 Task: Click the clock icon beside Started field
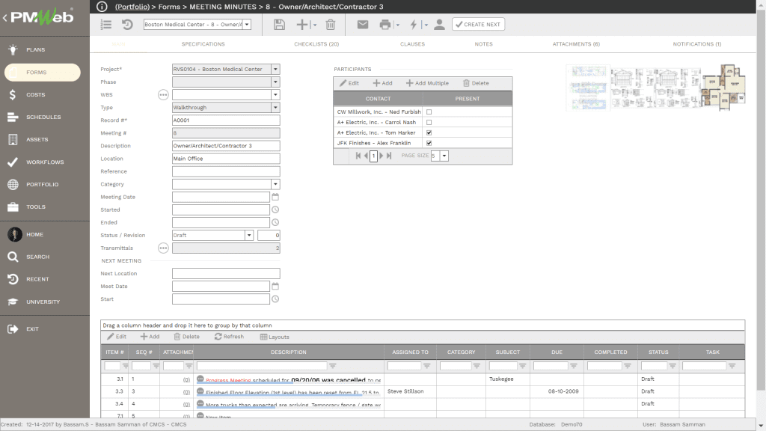tap(275, 210)
